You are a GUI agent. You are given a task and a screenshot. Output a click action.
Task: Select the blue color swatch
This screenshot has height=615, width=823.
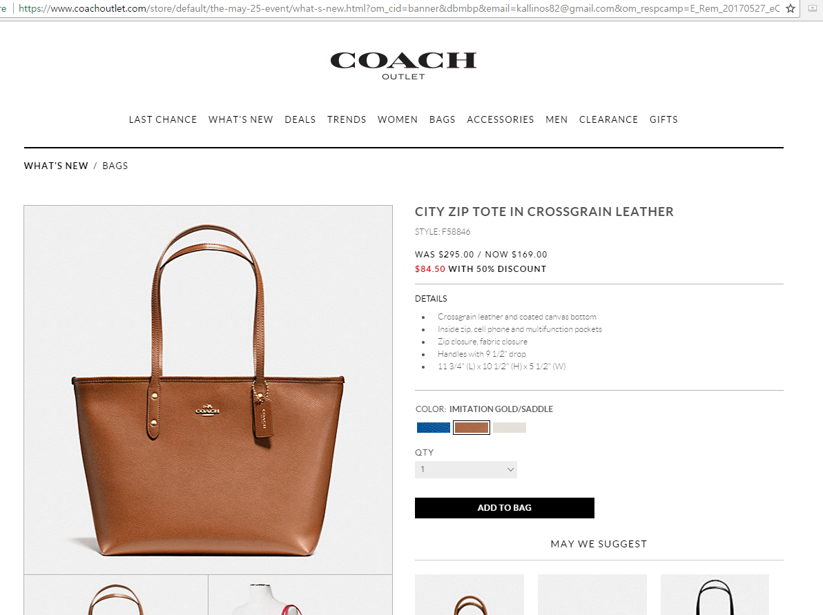click(433, 428)
